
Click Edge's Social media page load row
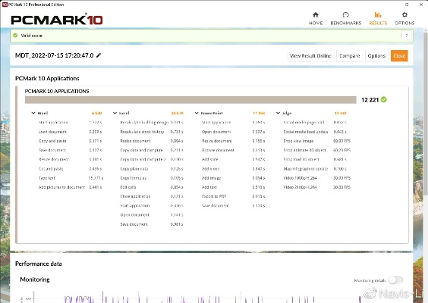tap(315, 123)
